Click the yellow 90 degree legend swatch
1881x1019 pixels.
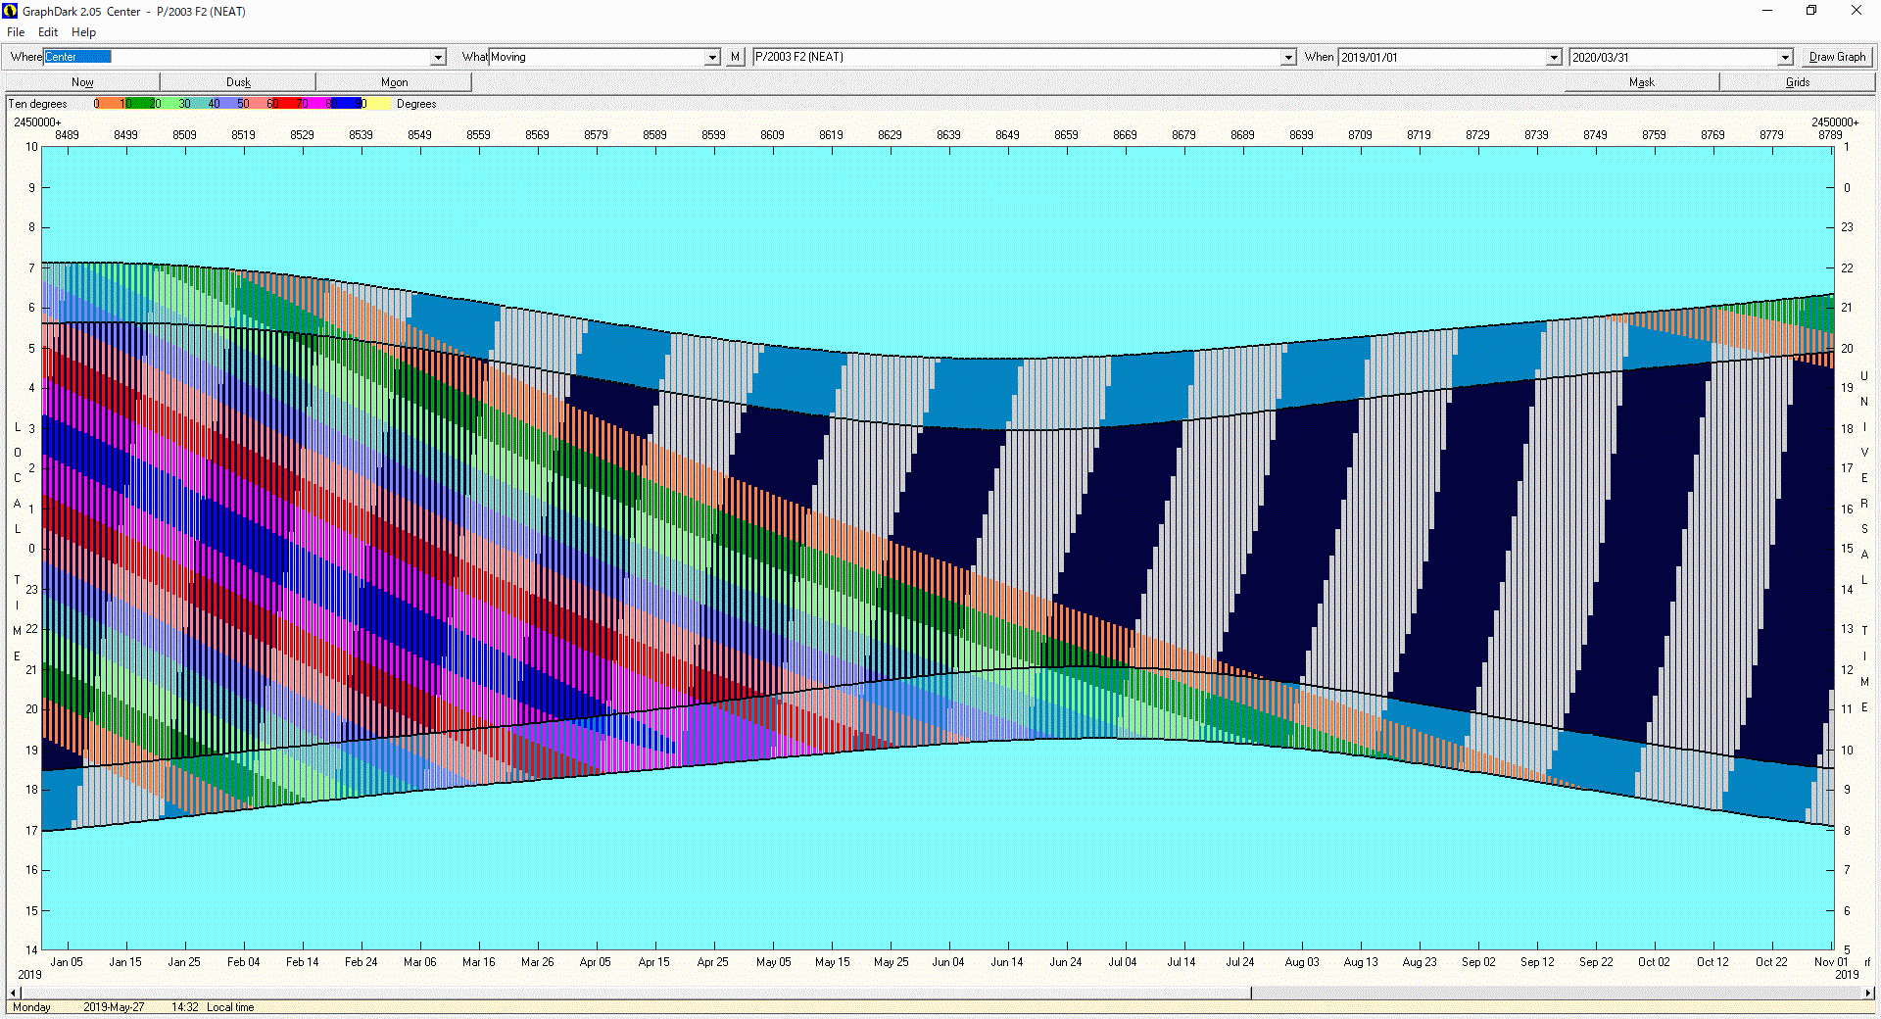click(377, 104)
